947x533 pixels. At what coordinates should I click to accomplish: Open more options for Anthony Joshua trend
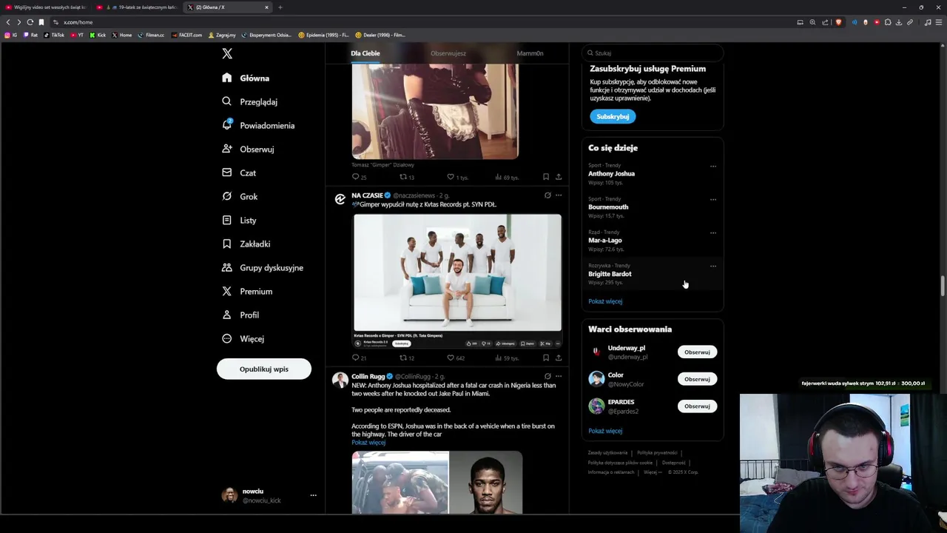tap(713, 166)
